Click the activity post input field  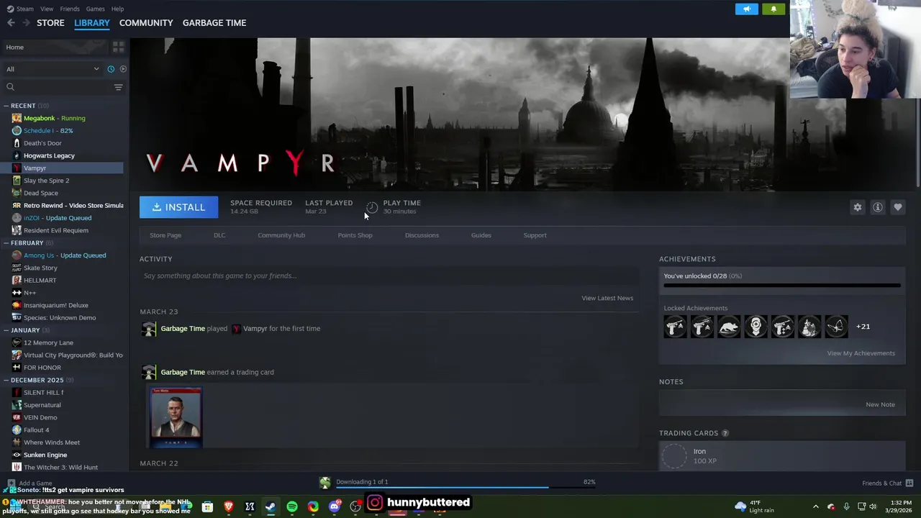coord(389,276)
